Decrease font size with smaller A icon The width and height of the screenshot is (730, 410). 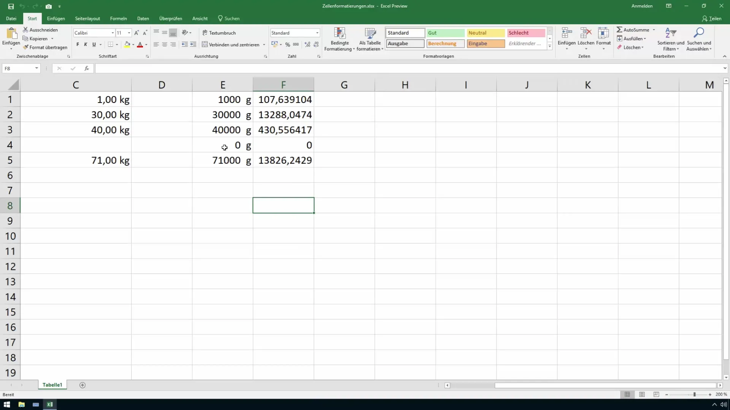point(145,33)
